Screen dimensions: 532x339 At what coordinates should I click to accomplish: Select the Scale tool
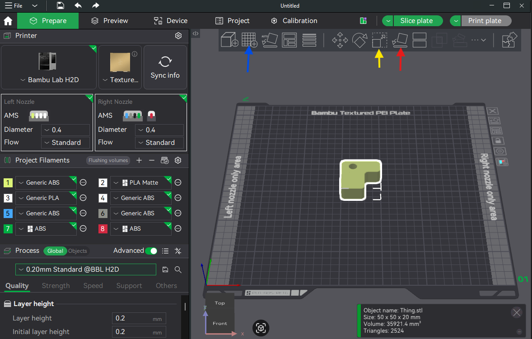379,40
